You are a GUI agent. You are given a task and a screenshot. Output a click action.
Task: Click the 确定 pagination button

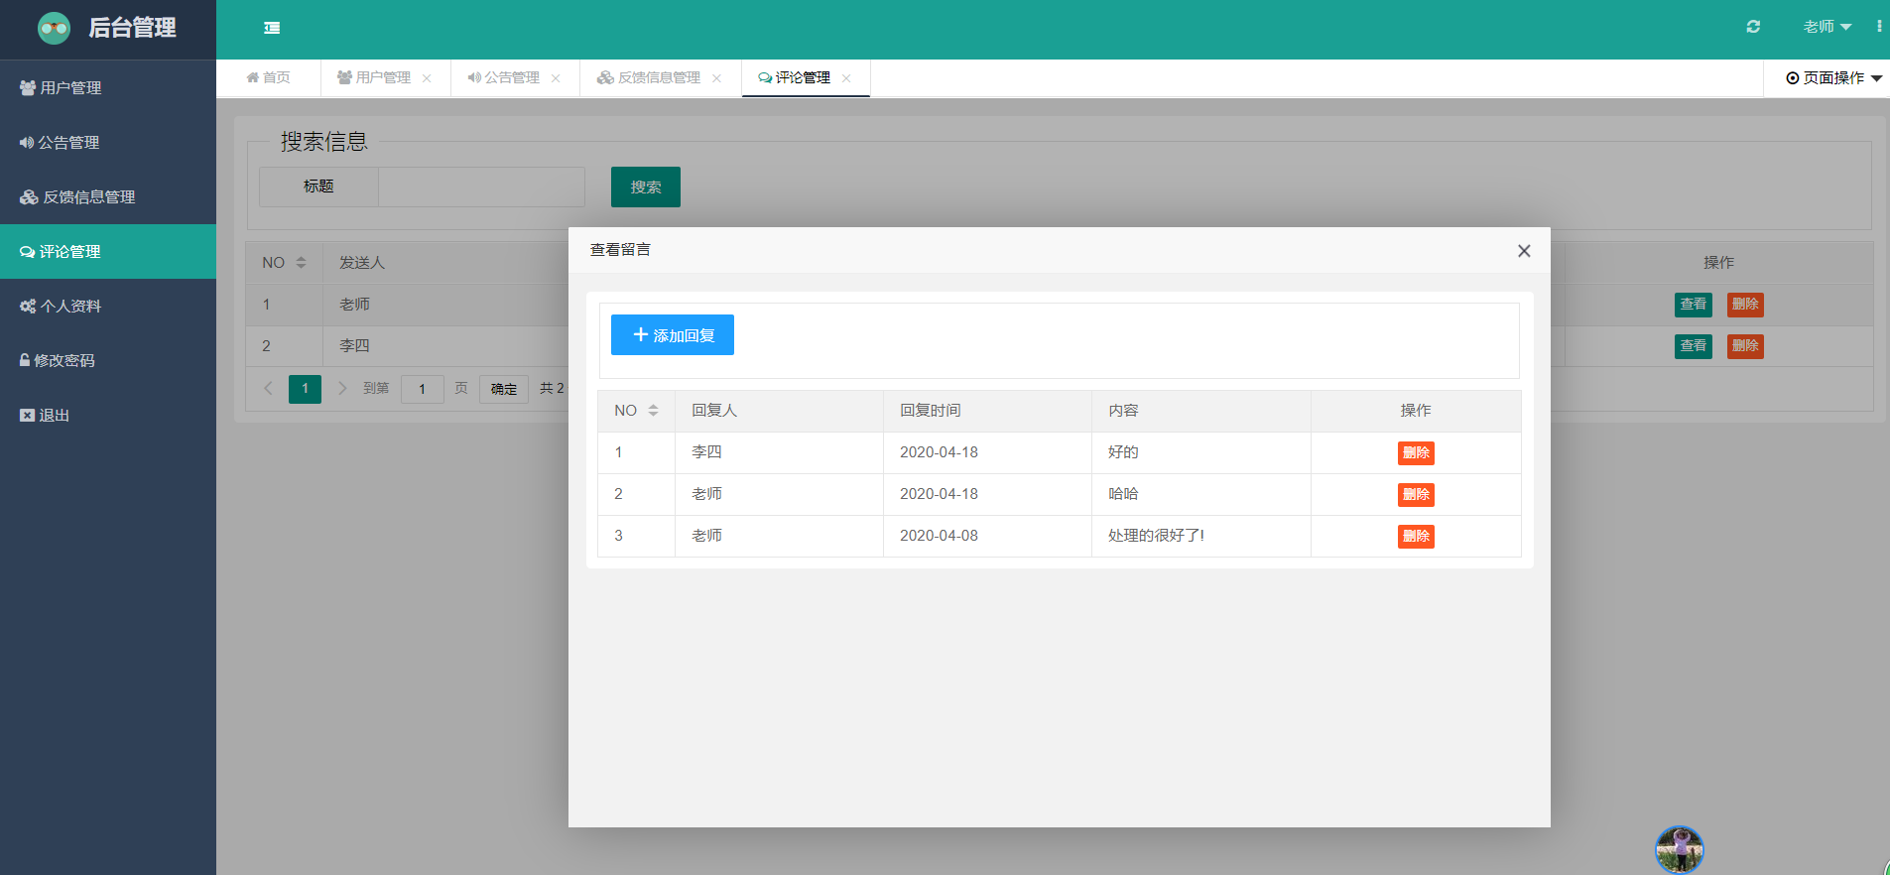[x=504, y=389]
